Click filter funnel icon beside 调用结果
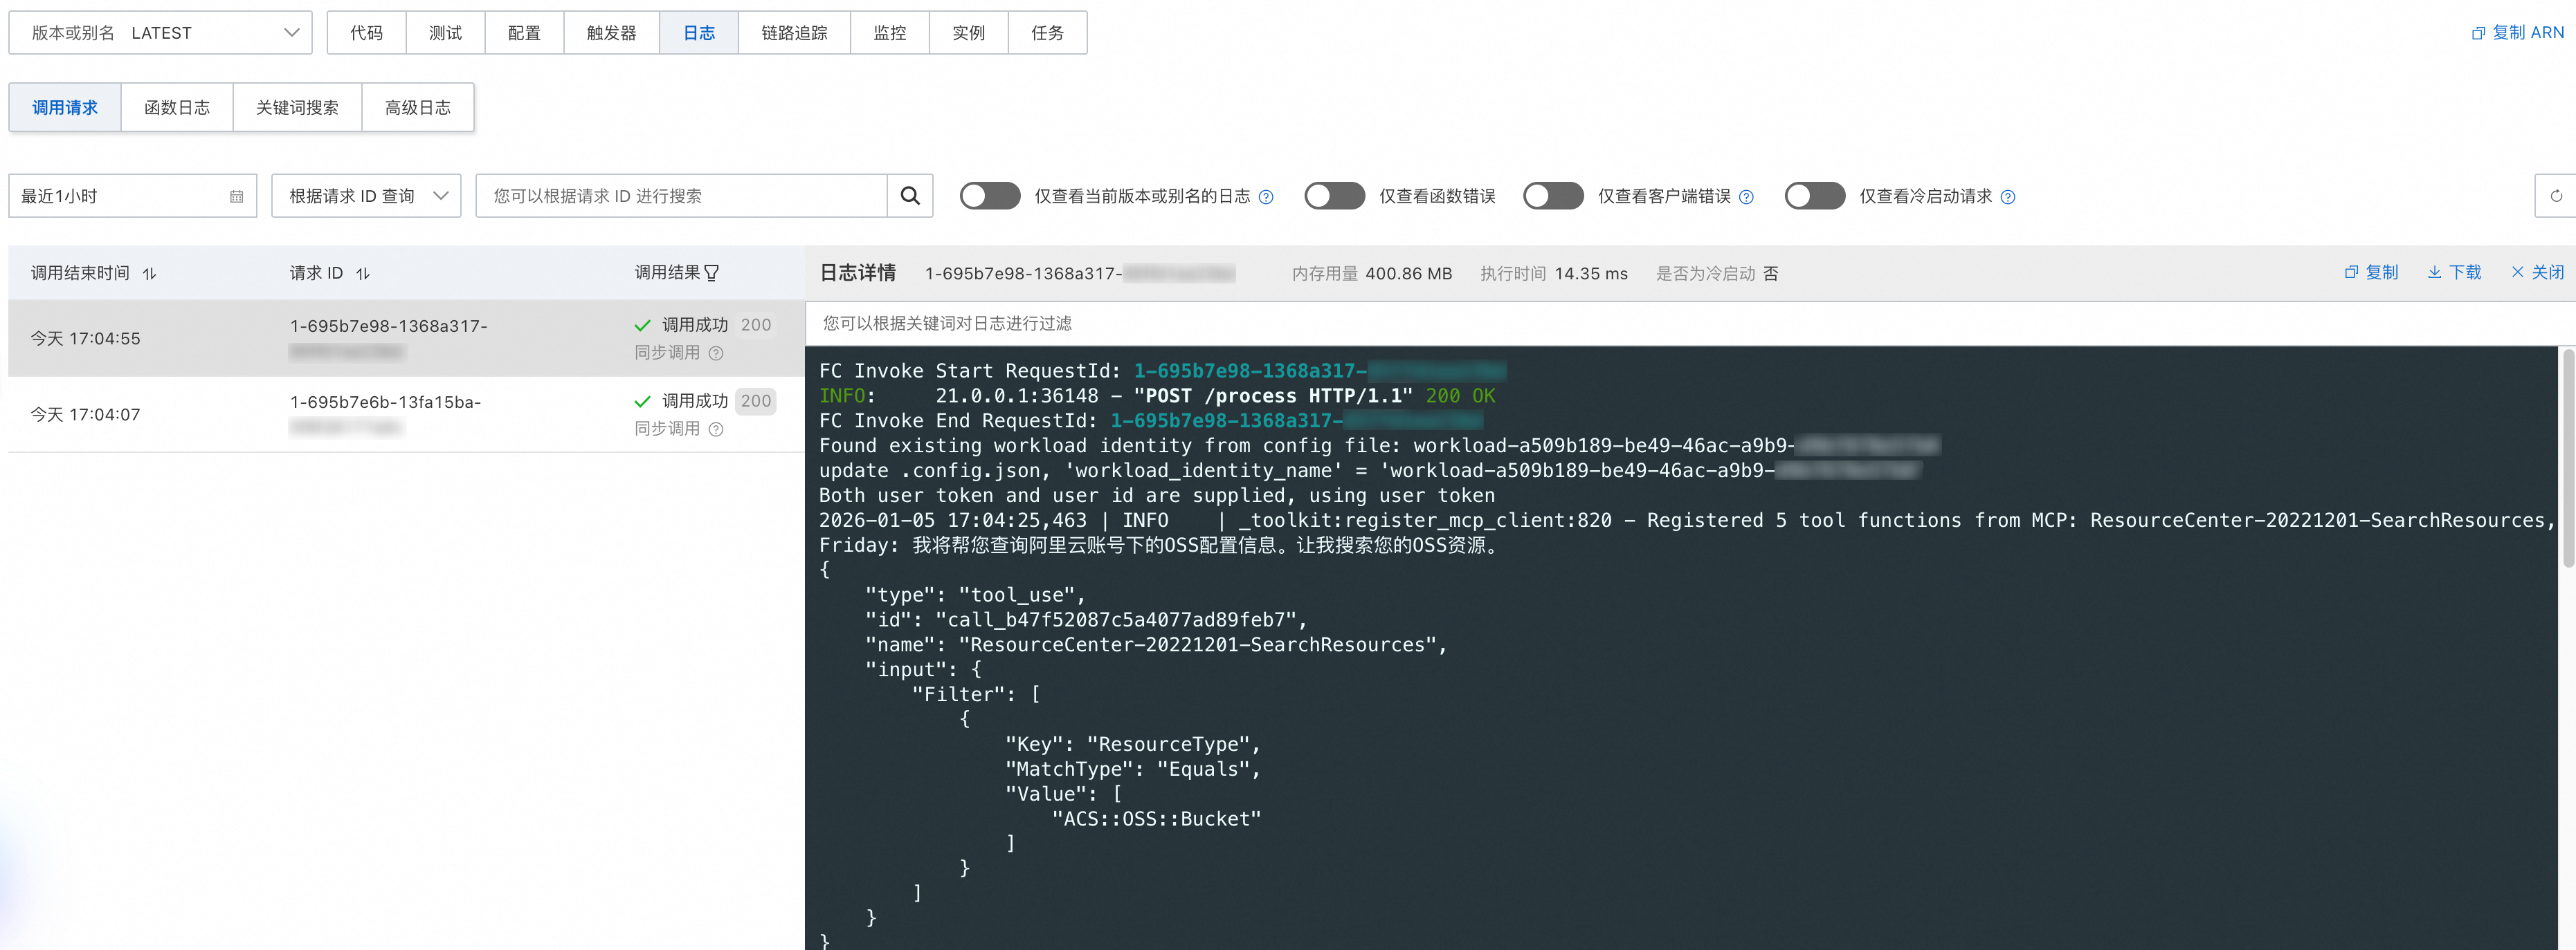 (712, 272)
